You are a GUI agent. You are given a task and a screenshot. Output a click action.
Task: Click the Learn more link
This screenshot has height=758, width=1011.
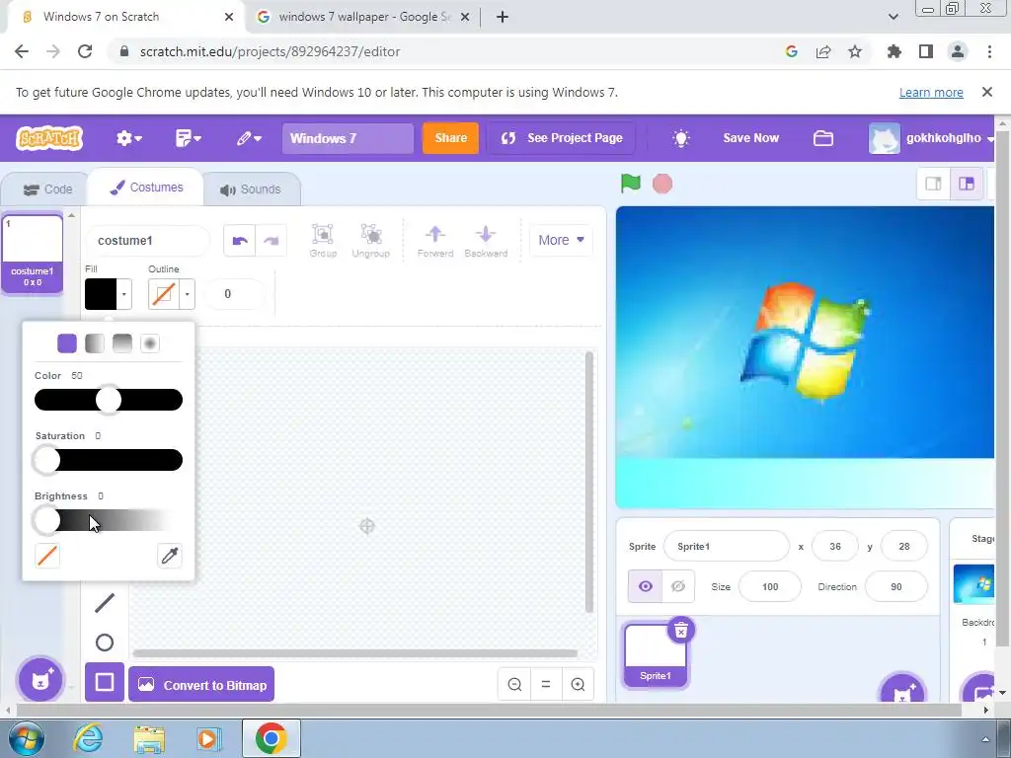point(931,92)
